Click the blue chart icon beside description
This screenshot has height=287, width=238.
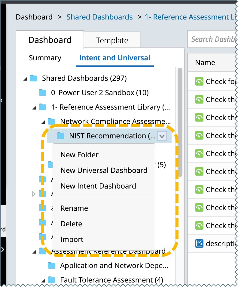[x=199, y=243]
